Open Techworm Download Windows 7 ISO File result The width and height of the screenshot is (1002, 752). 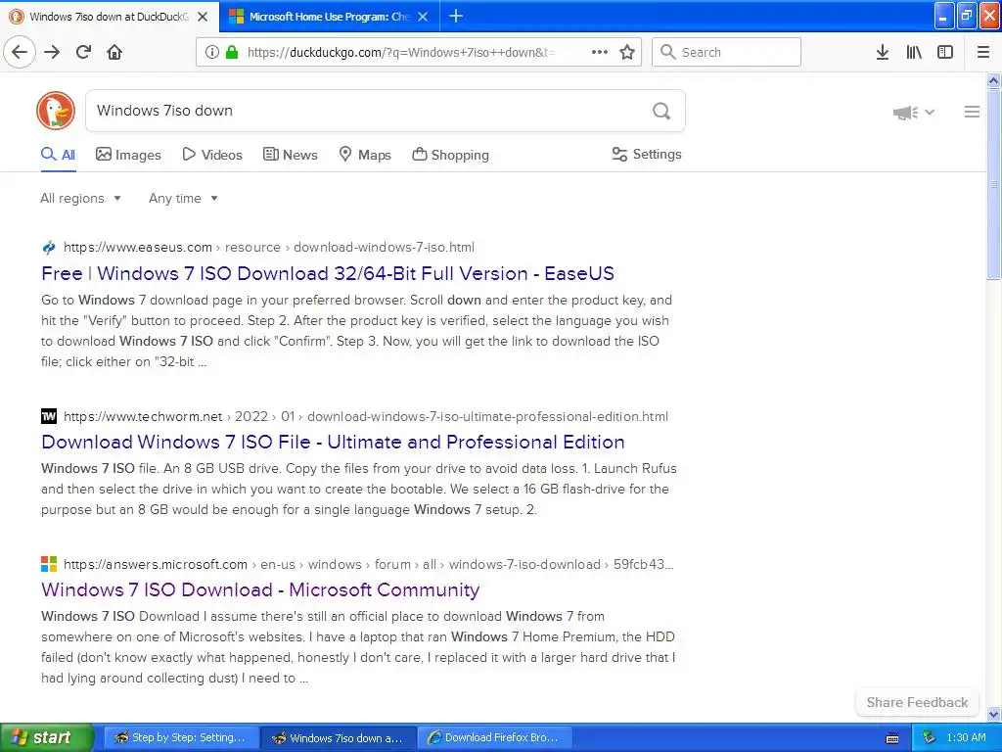coord(333,442)
